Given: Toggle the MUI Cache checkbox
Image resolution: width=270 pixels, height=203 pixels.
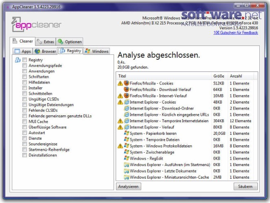Looking at the screenshot, I should point(25,121).
